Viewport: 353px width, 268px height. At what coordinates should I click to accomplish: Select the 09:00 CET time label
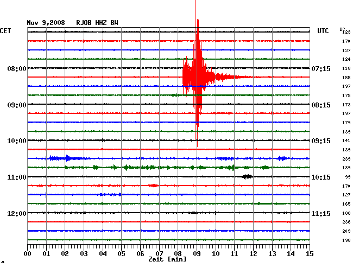pyautogui.click(x=17, y=105)
